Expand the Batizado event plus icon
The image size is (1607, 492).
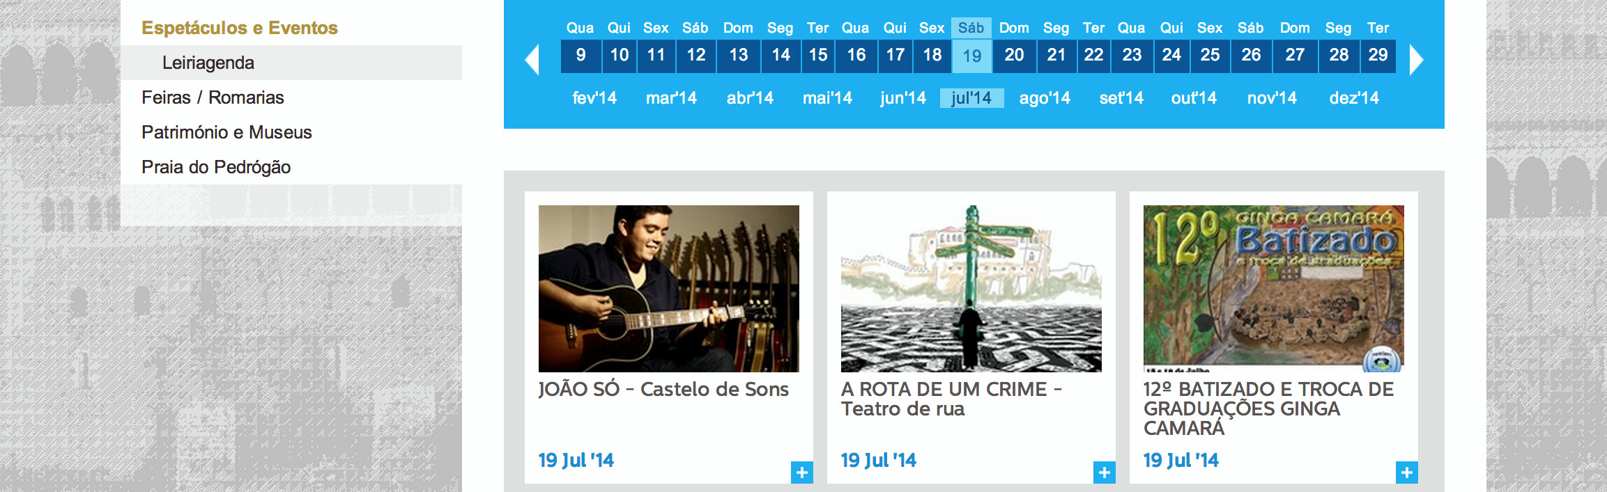(1407, 473)
